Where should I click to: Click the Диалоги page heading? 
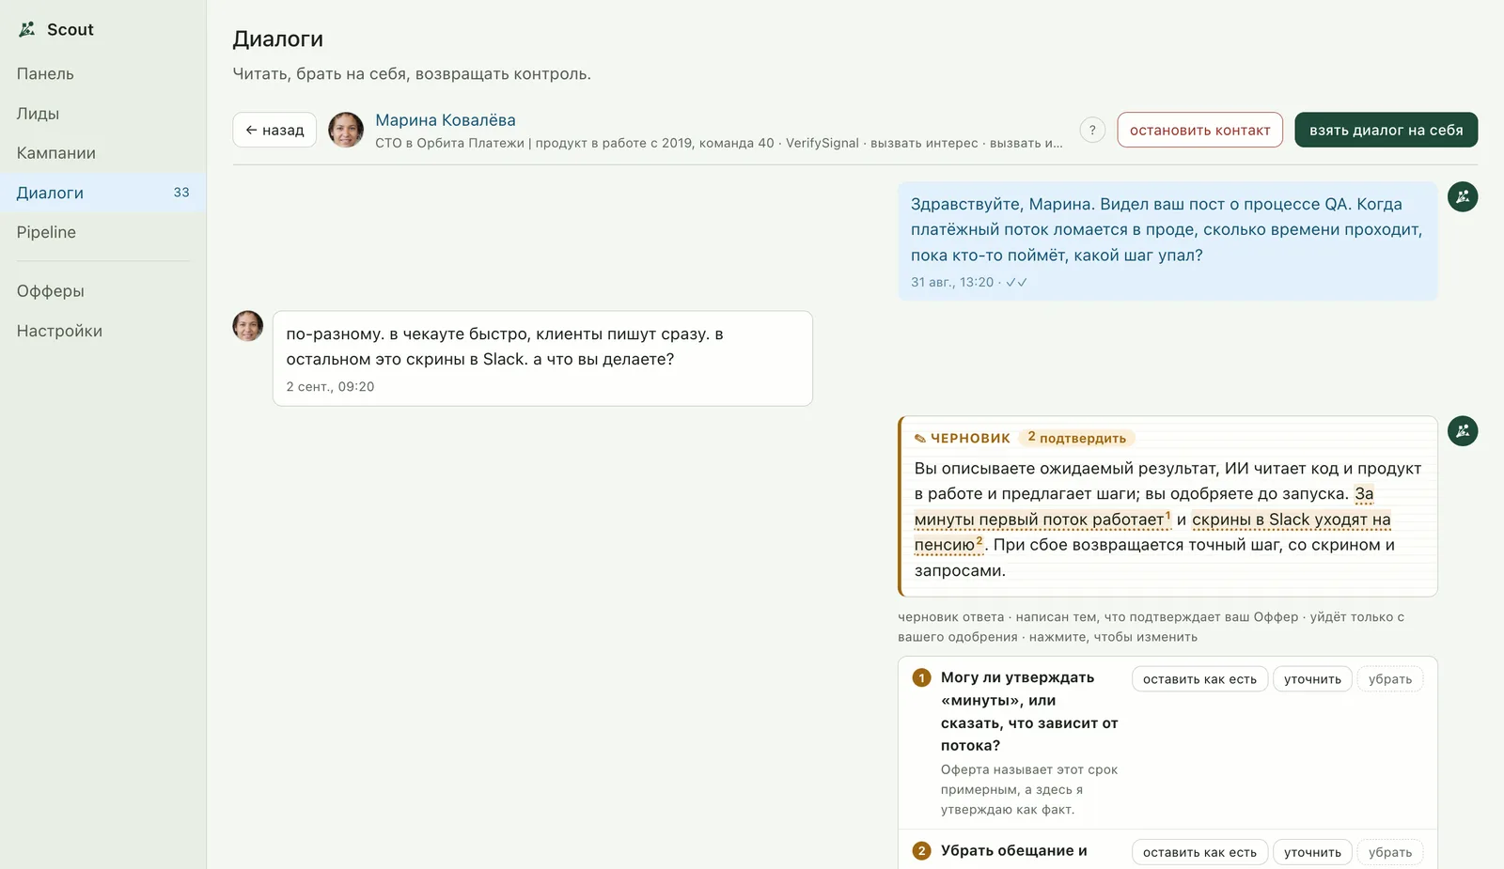pyautogui.click(x=278, y=39)
